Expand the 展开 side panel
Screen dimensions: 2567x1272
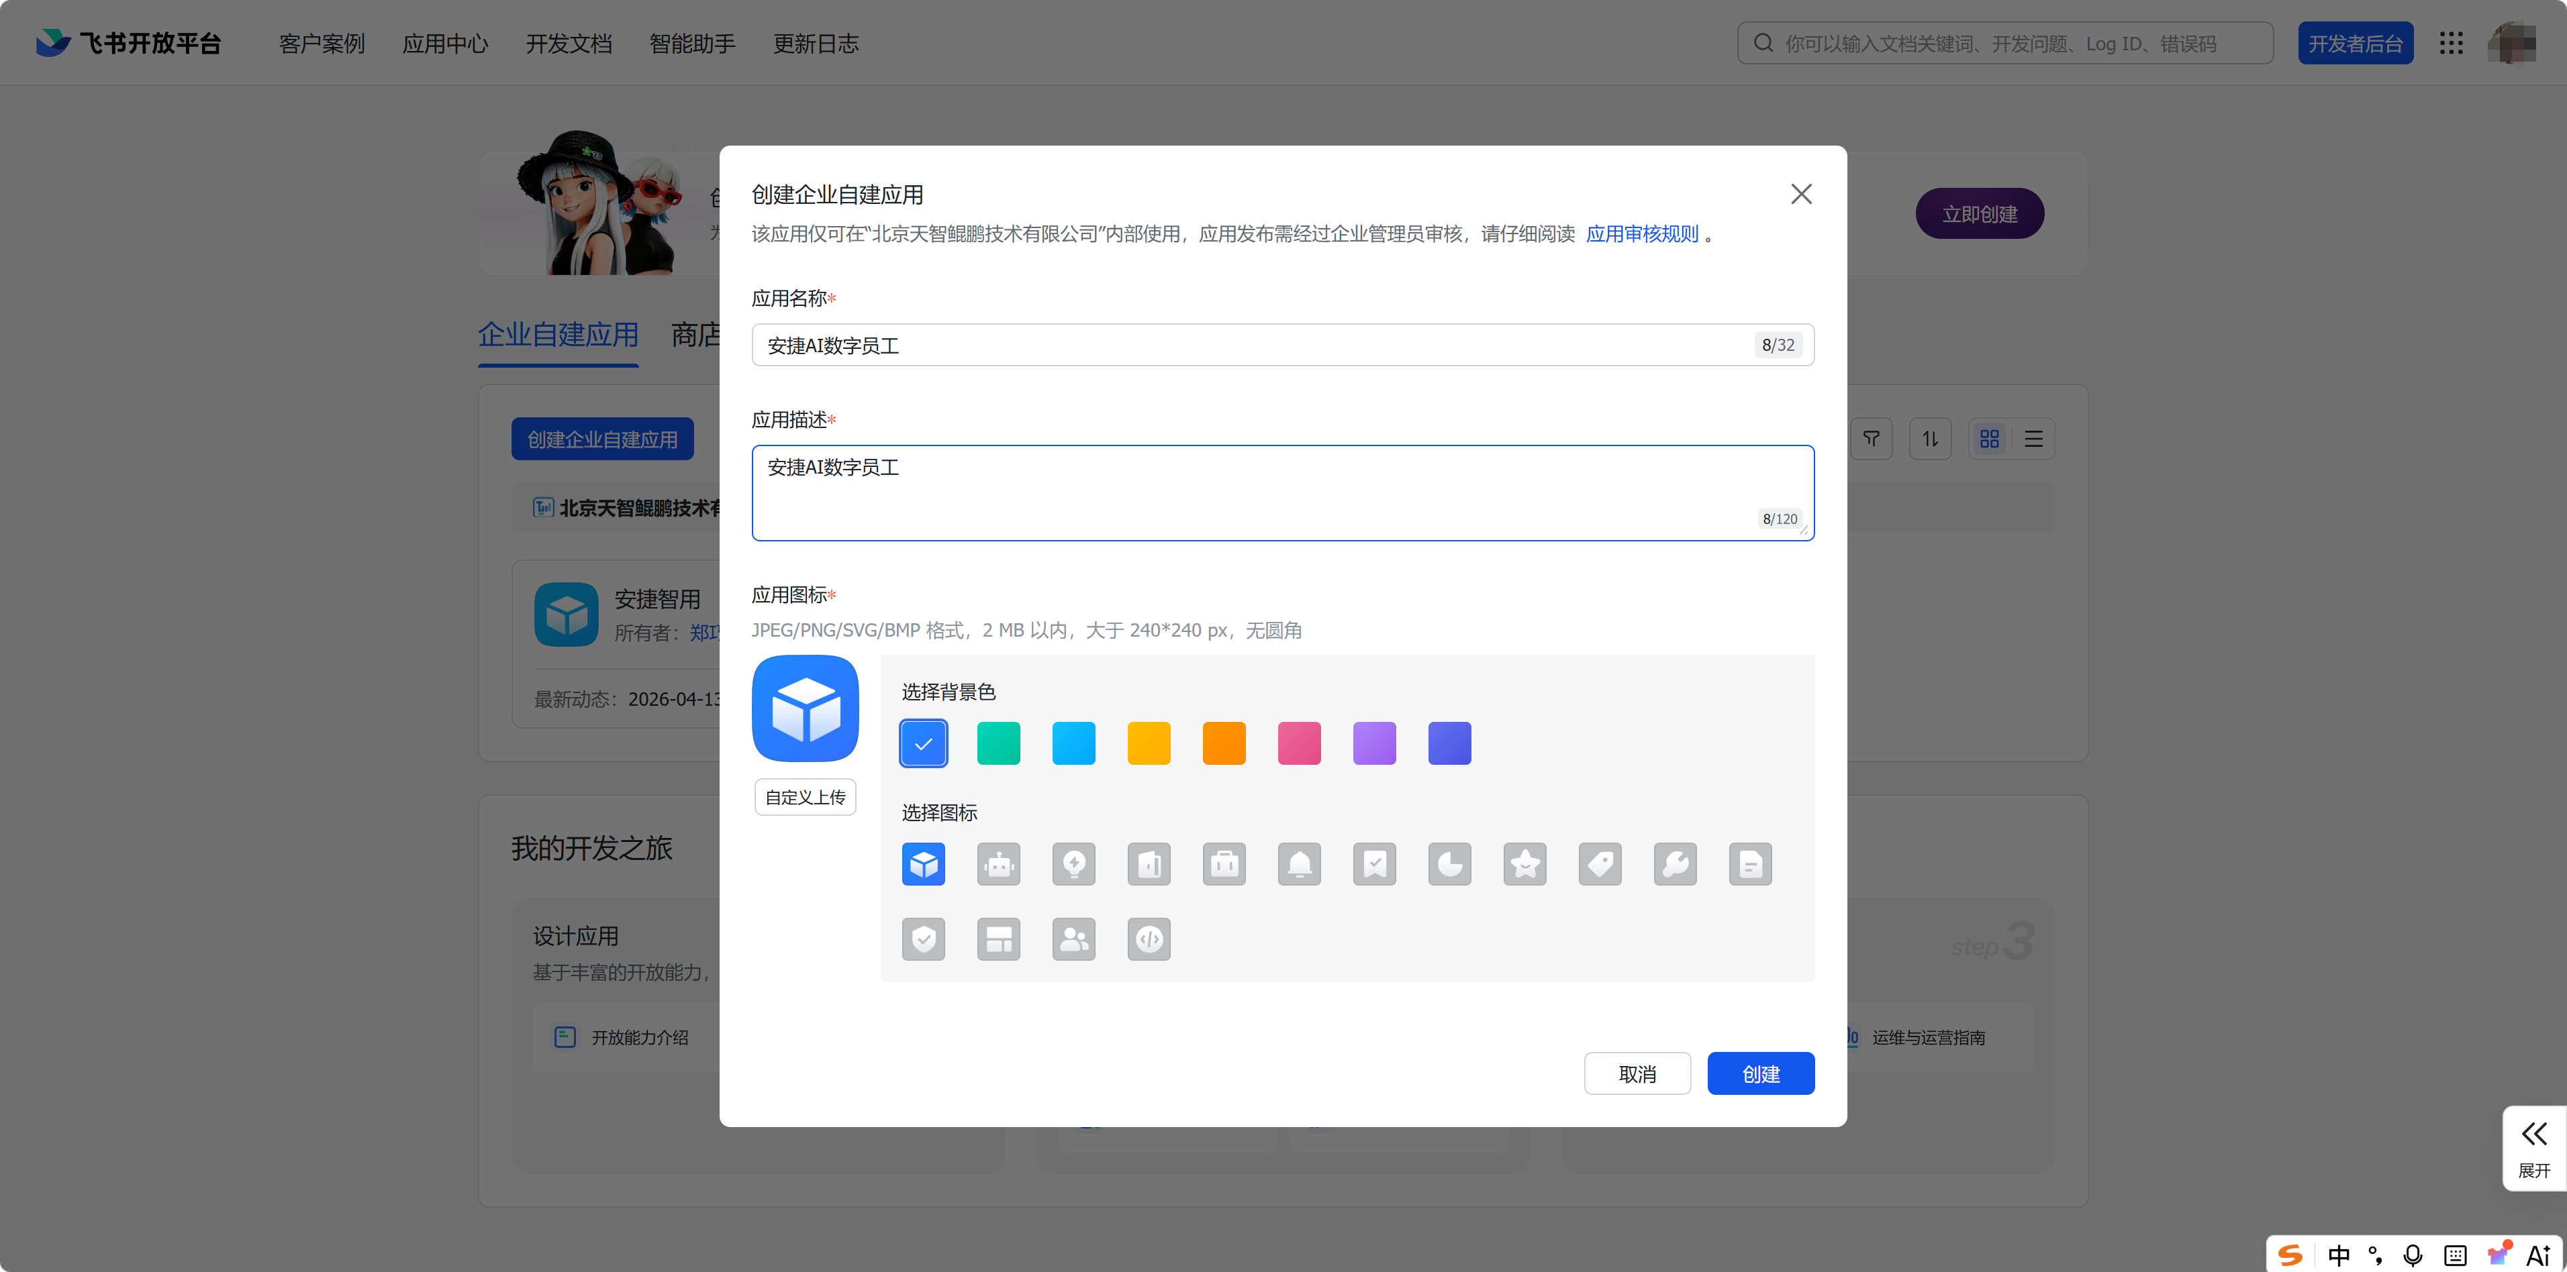pos(2534,1147)
